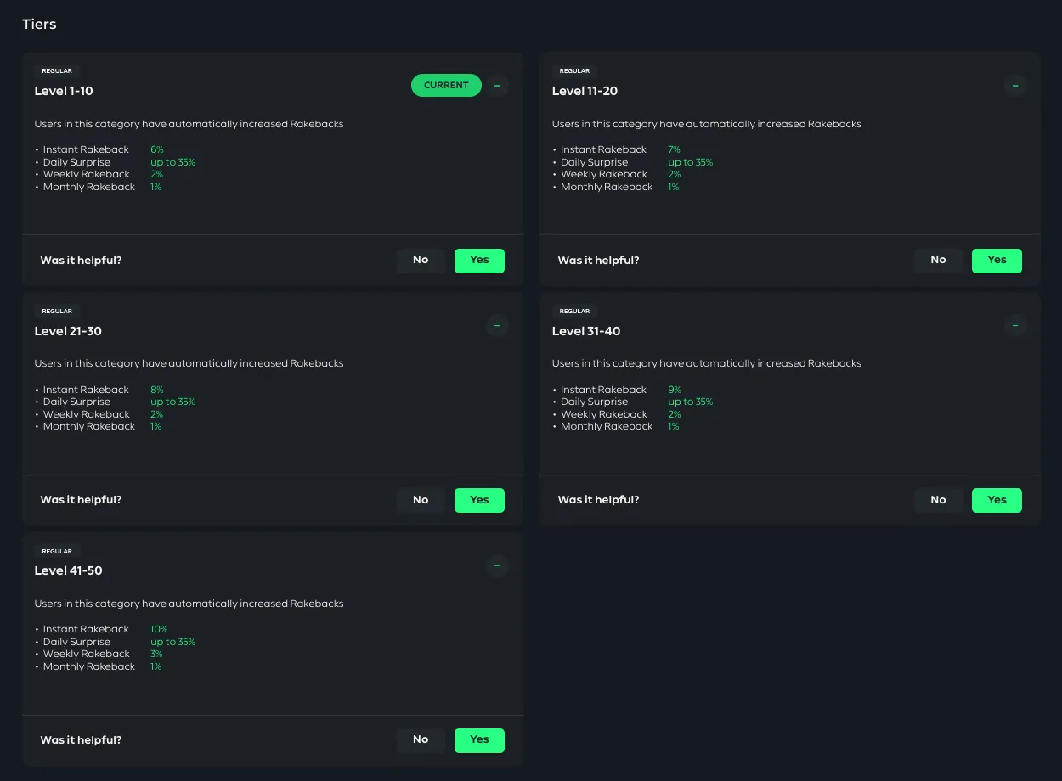
Task: Click the up to 35% Daily Surprise link
Action: point(173,162)
